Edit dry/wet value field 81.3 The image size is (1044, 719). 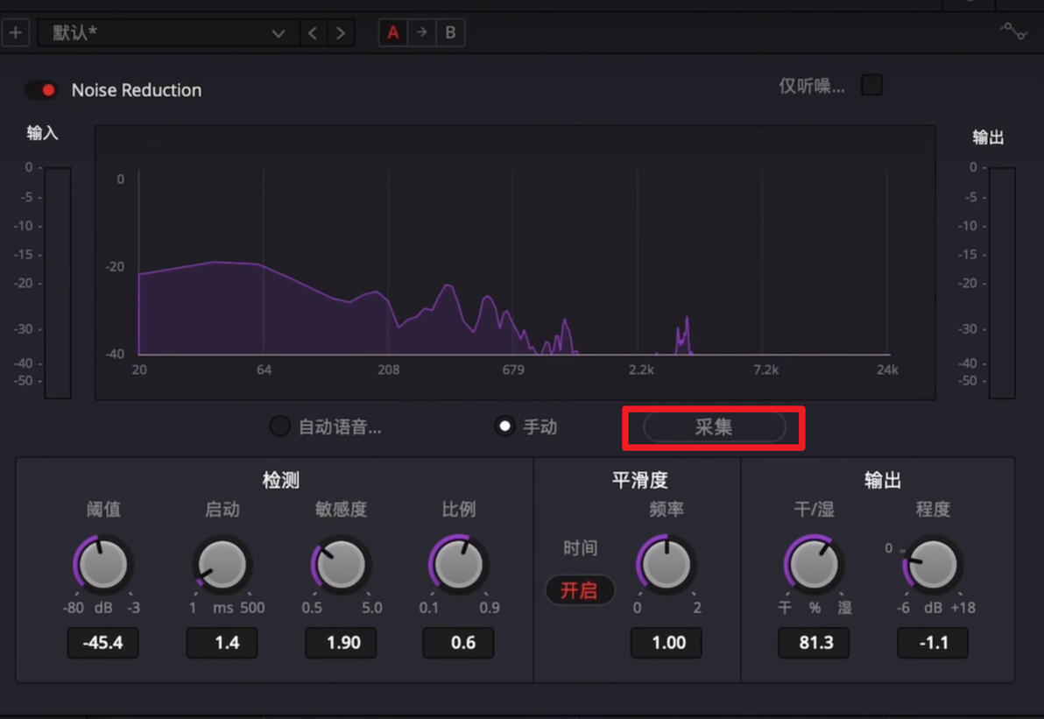point(815,643)
